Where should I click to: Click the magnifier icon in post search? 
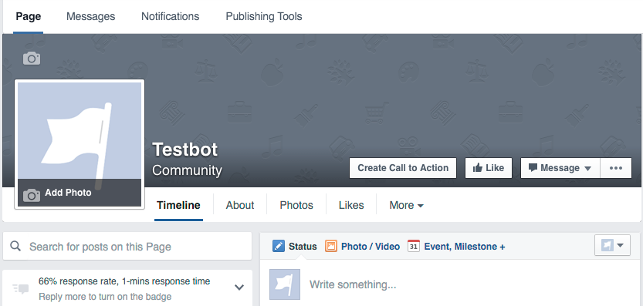(x=15, y=246)
